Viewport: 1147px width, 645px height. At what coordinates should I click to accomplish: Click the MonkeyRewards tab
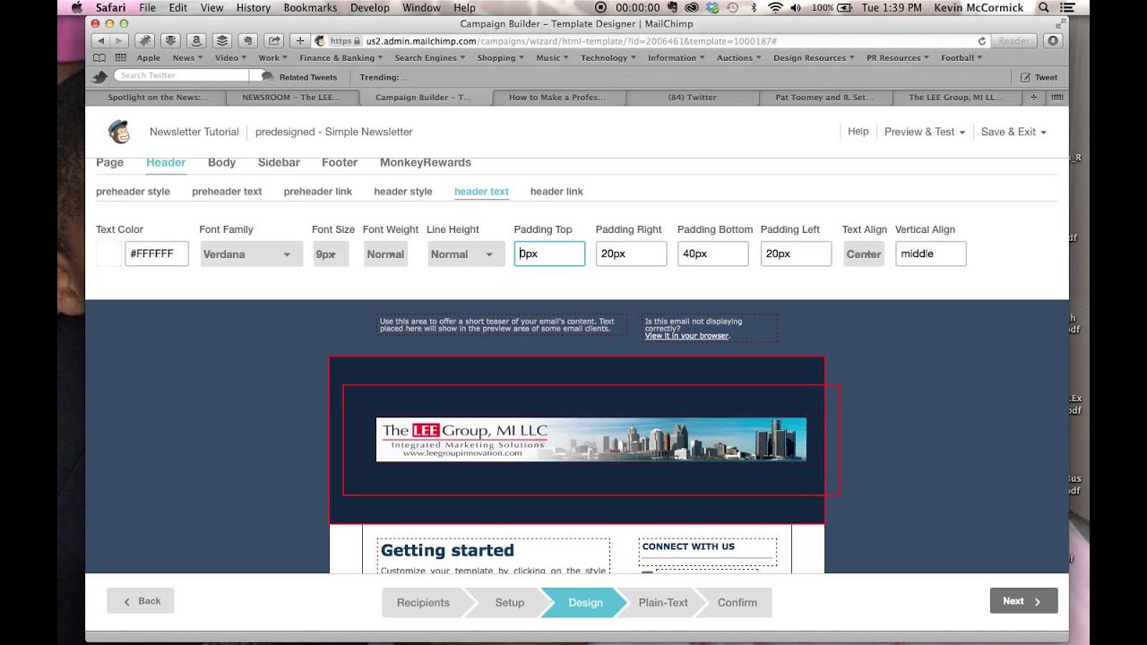[426, 162]
